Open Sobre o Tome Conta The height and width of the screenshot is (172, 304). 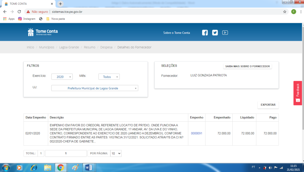tap(176, 33)
